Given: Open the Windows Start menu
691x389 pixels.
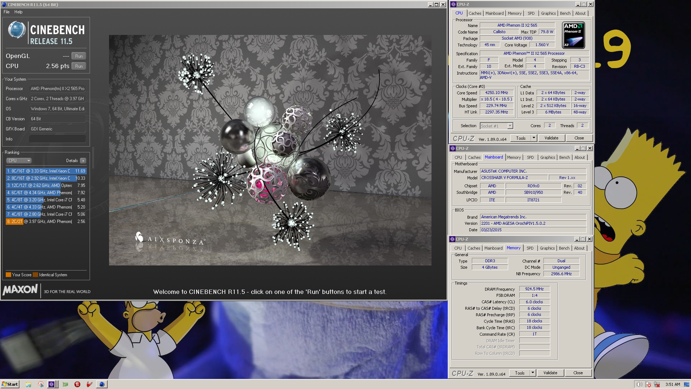Looking at the screenshot, I should pyautogui.click(x=10, y=384).
